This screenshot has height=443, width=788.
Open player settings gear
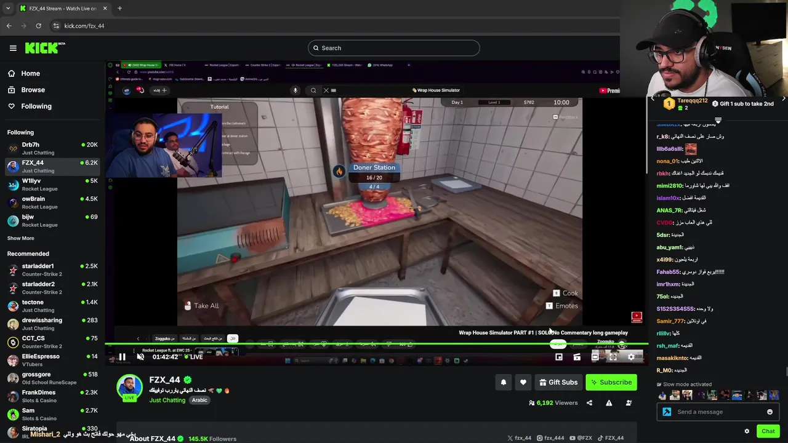(x=631, y=357)
